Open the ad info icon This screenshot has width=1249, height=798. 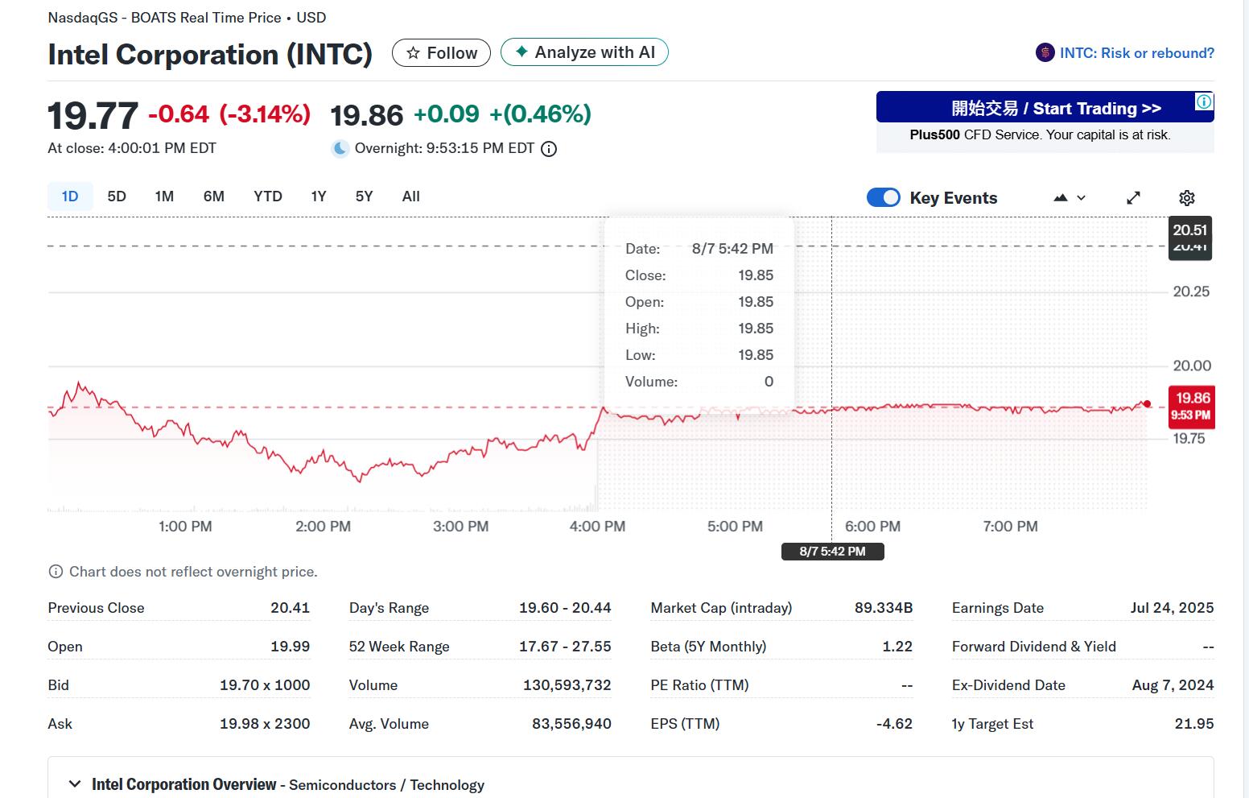tap(1204, 101)
